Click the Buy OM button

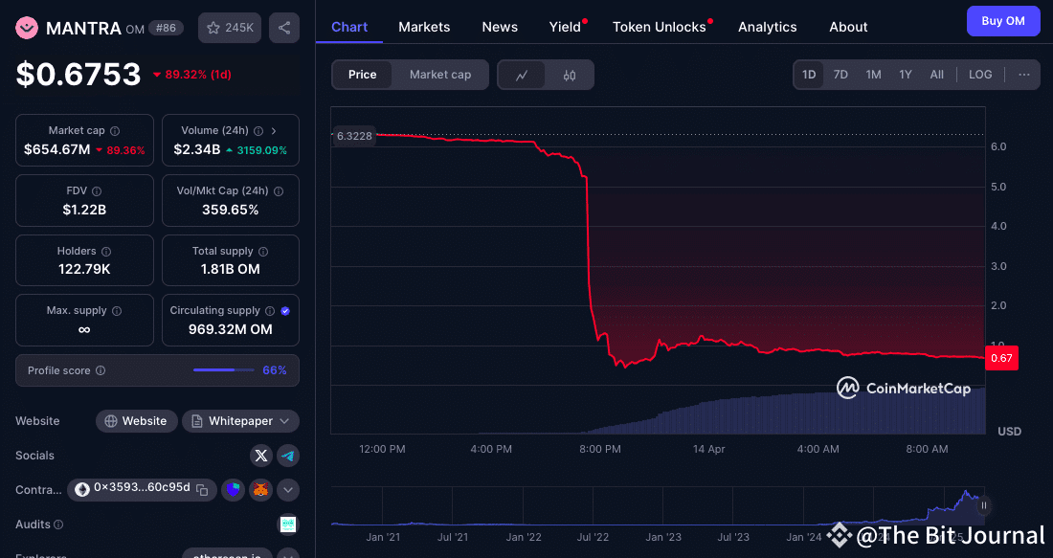pyautogui.click(x=1003, y=20)
